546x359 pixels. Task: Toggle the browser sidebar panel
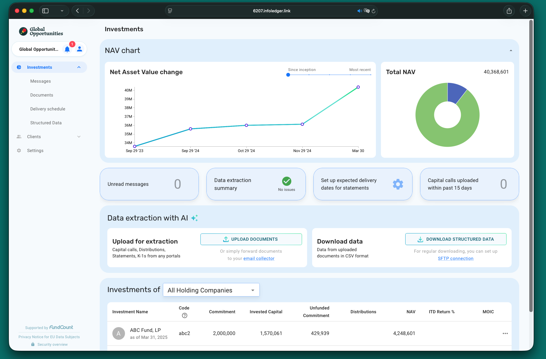point(45,11)
